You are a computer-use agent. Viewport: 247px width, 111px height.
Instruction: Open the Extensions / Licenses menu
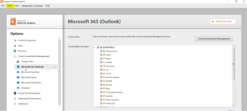(x=32, y=6)
